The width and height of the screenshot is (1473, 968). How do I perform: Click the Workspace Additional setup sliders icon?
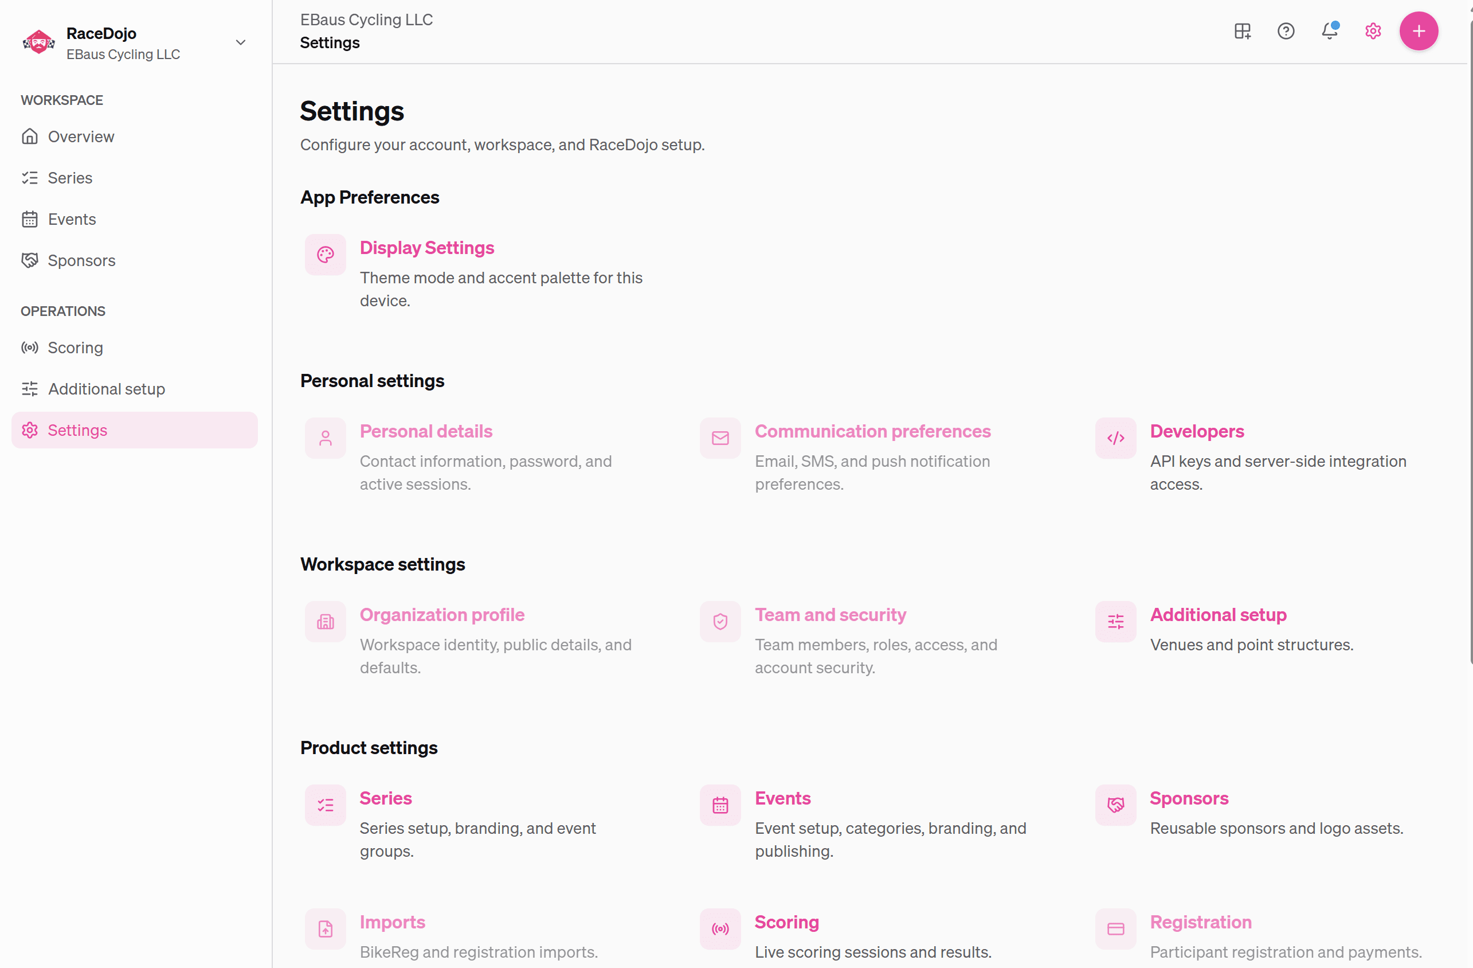click(1116, 621)
